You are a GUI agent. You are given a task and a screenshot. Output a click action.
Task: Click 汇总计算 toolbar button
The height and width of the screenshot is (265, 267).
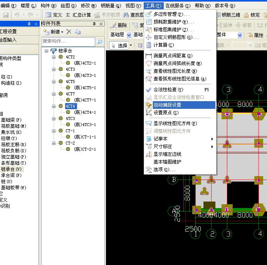[x=79, y=15]
